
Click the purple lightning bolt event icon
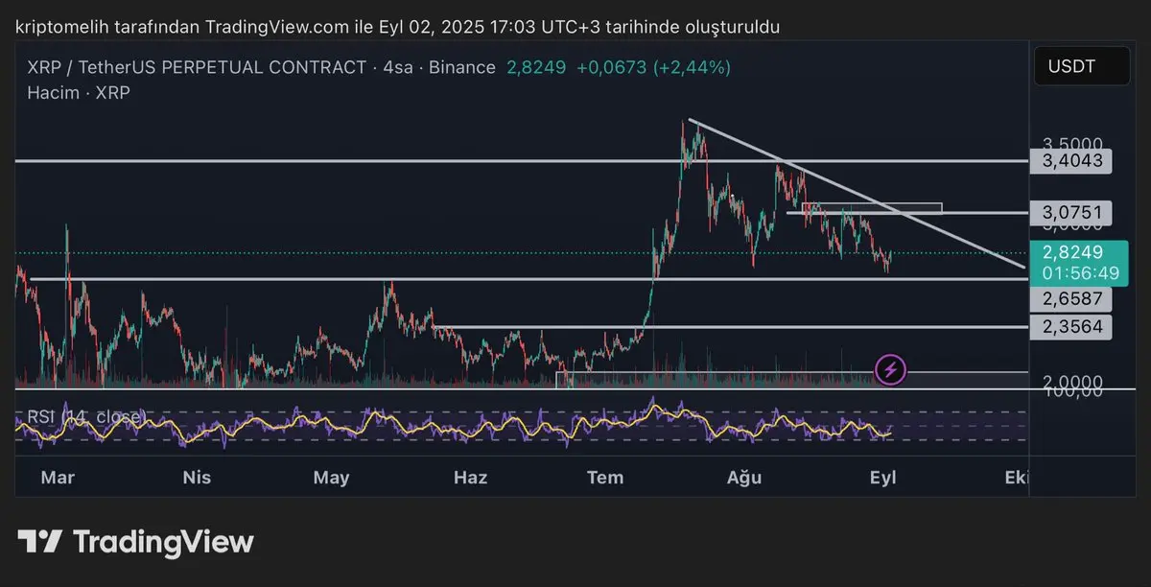pyautogui.click(x=891, y=369)
